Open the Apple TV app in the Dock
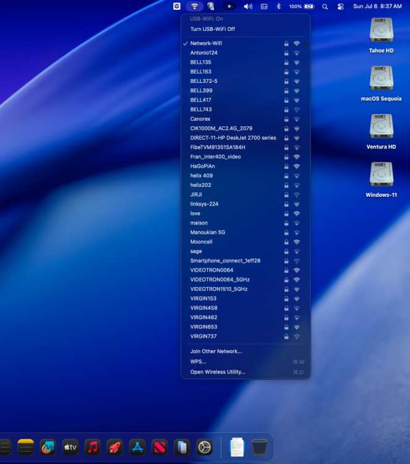 [x=70, y=447]
